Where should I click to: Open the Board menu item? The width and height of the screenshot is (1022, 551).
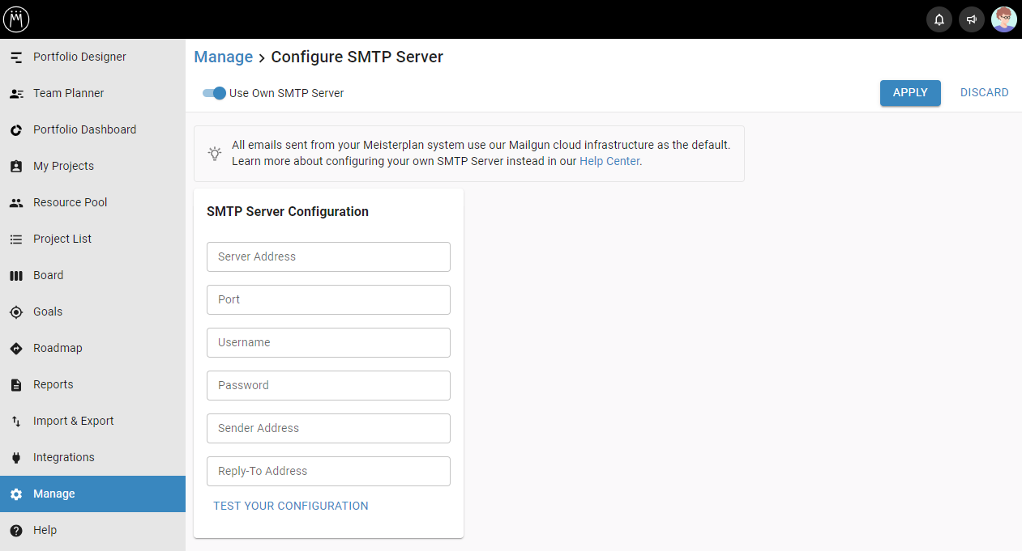click(92, 275)
